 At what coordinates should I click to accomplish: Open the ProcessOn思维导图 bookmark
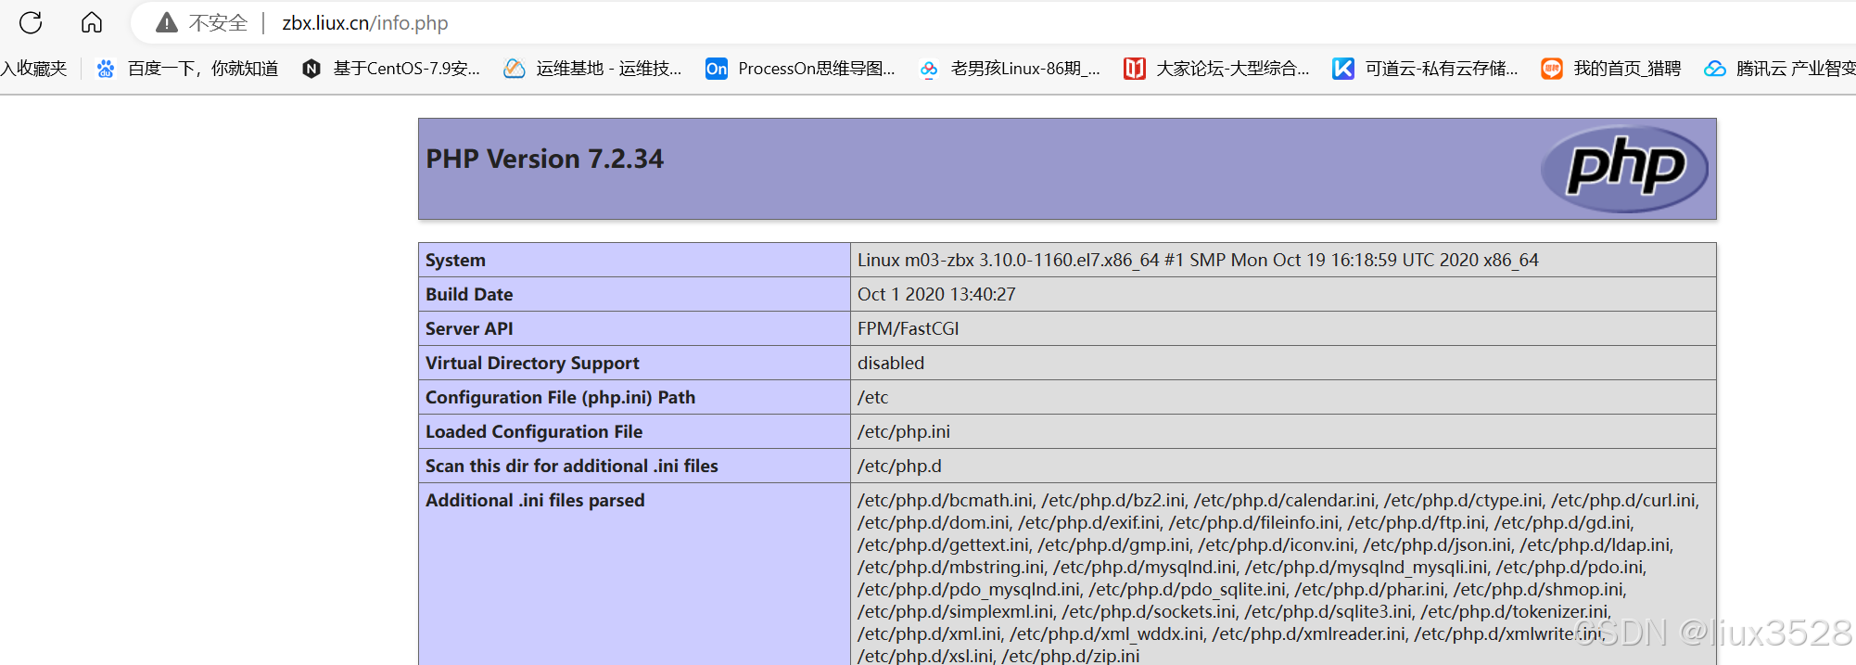[817, 69]
